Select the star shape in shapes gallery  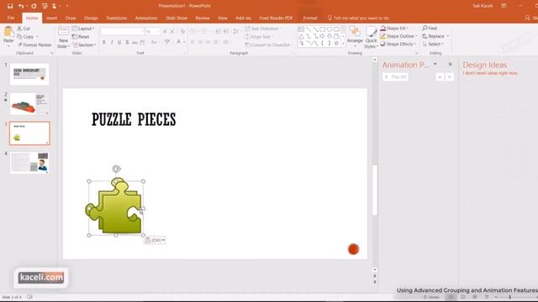336,44
